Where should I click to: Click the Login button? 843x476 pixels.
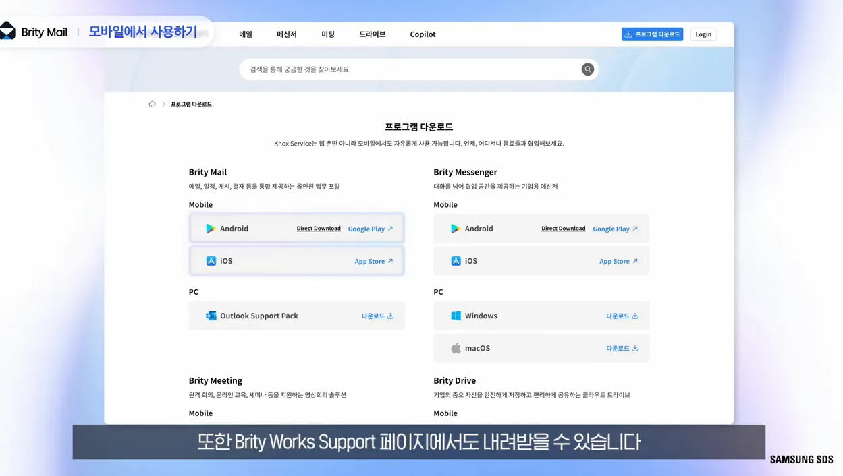(703, 34)
